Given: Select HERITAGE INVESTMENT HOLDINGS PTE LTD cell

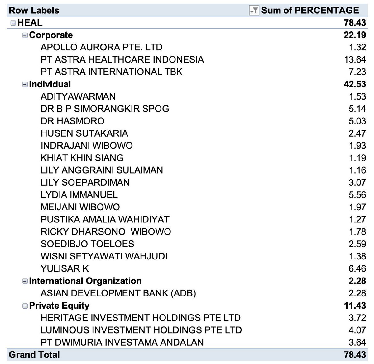Looking at the screenshot, I should pos(141,318).
